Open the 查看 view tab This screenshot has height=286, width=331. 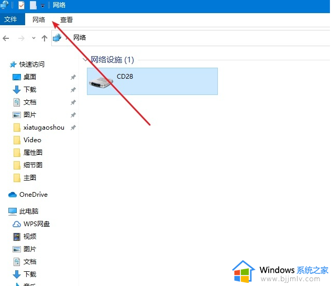point(67,19)
